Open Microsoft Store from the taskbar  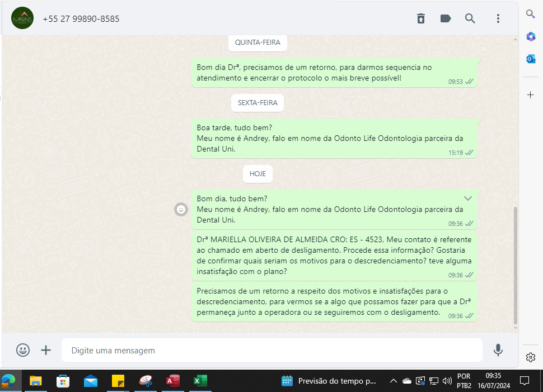pyautogui.click(x=63, y=381)
